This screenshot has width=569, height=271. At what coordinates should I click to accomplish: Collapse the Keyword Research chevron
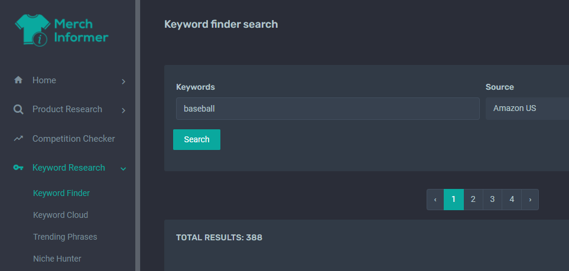coord(123,169)
